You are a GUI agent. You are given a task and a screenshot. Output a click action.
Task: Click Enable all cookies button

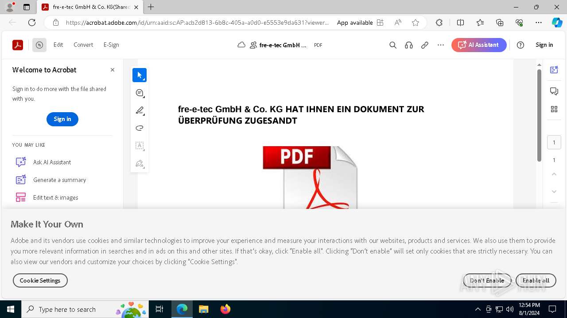tap(536, 280)
